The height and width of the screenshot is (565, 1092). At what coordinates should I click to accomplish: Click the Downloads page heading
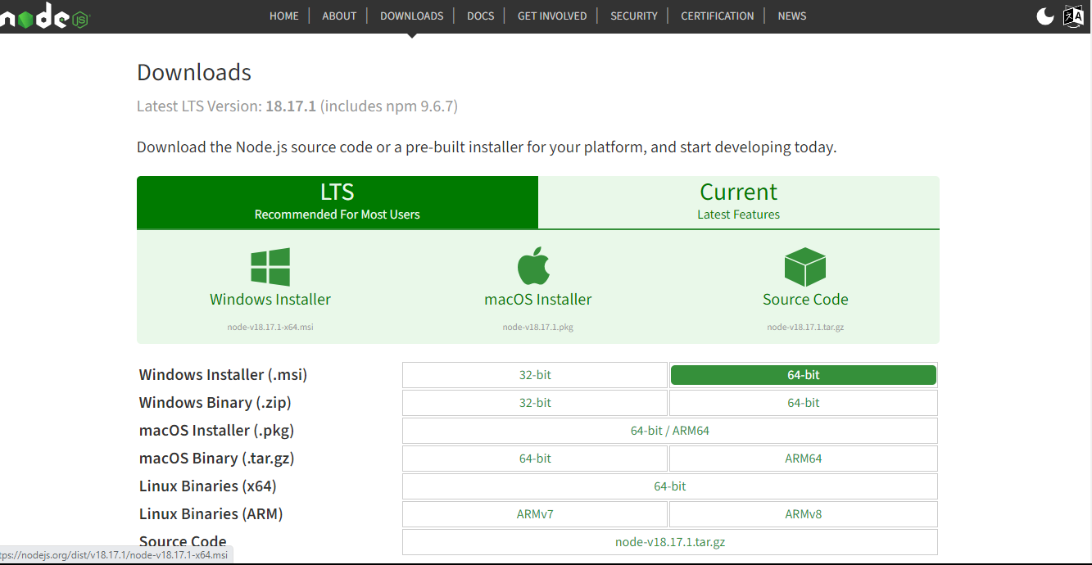click(194, 72)
